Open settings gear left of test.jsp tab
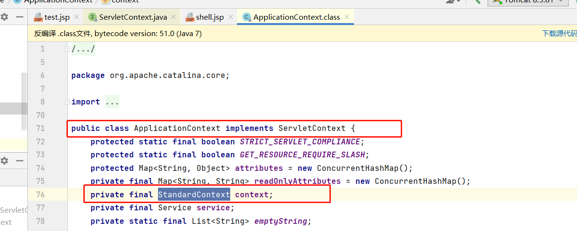577x231 pixels. click(4, 17)
